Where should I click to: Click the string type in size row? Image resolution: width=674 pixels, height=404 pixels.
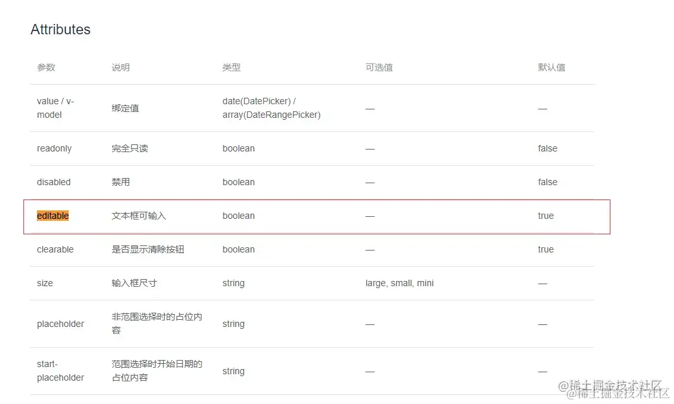click(x=233, y=284)
